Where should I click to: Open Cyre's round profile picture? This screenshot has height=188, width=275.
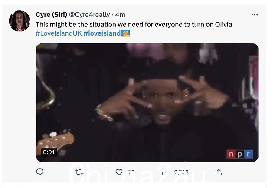(x=20, y=21)
